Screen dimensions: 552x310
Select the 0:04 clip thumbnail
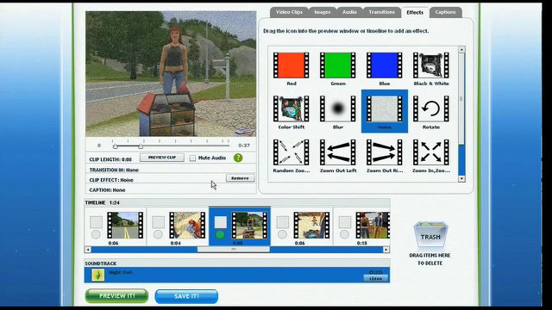(187, 226)
